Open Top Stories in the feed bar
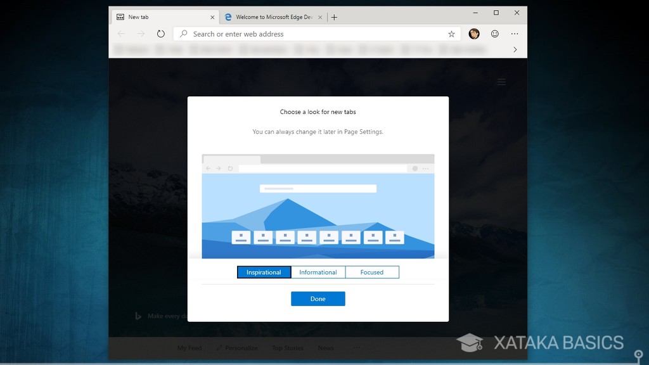The width and height of the screenshot is (649, 365). pos(287,347)
